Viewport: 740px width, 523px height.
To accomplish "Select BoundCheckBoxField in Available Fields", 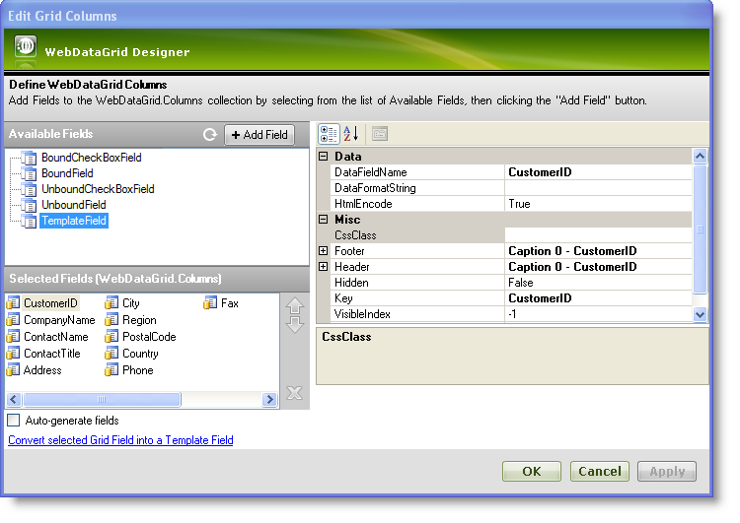I will 92,158.
